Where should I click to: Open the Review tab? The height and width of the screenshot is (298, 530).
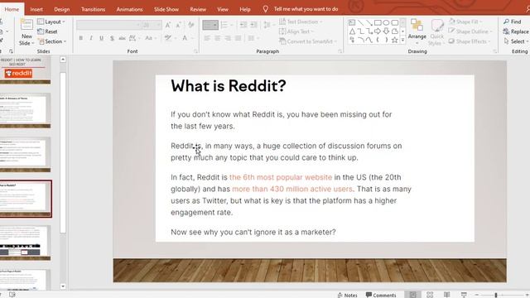pos(198,9)
